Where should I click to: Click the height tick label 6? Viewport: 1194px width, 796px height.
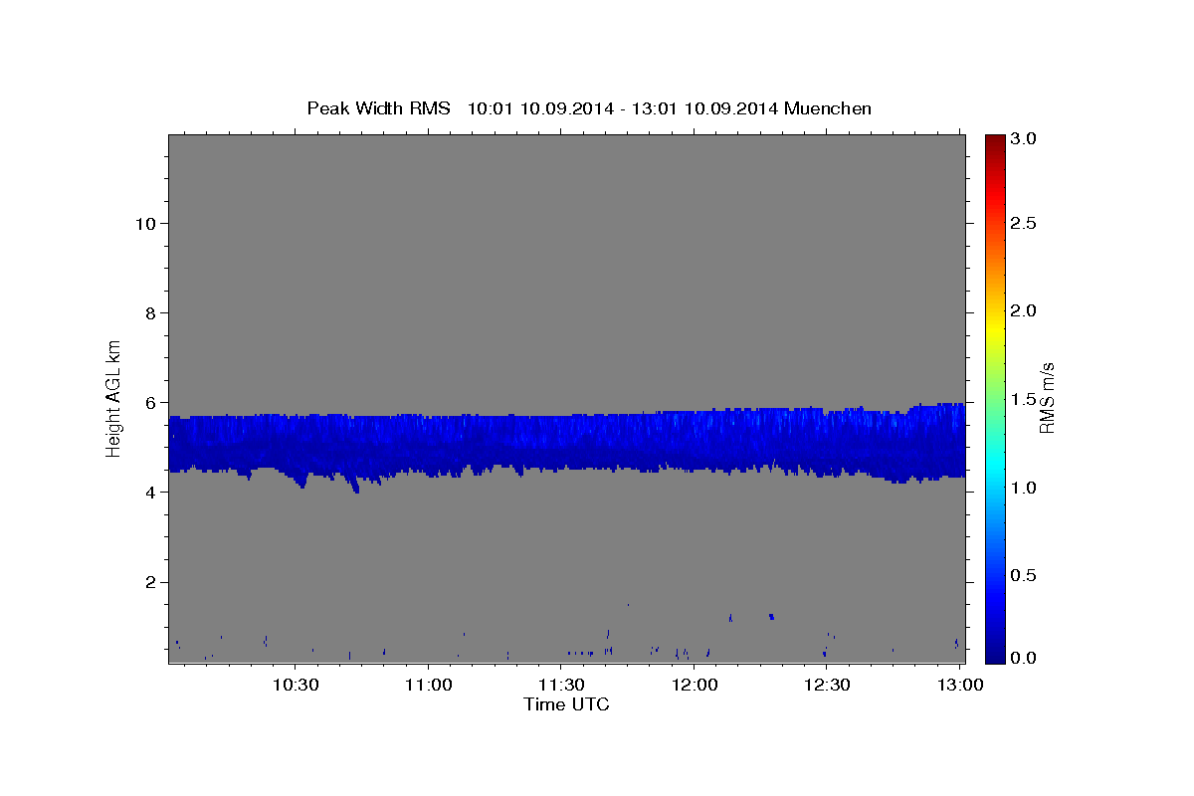[x=151, y=402]
